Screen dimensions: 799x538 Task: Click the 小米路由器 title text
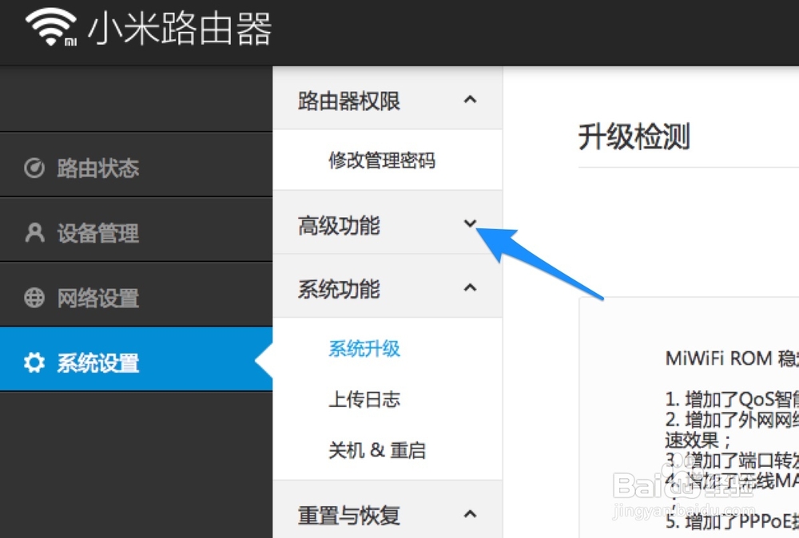[179, 29]
